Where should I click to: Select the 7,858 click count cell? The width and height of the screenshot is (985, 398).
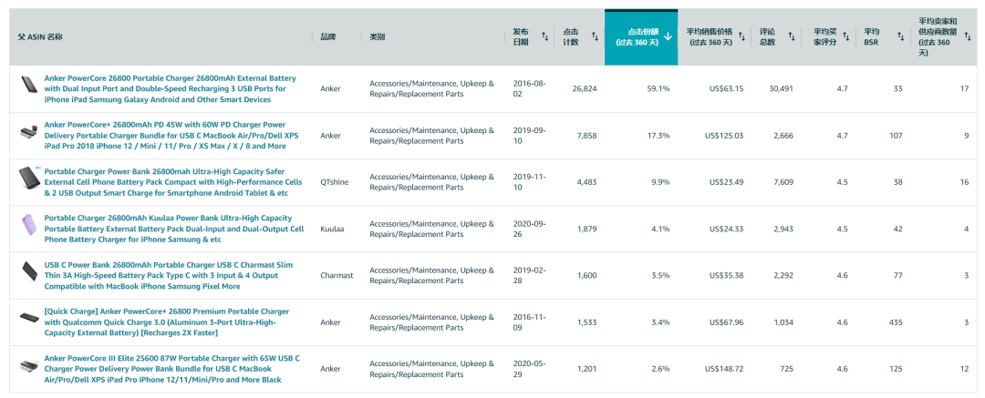tap(586, 136)
